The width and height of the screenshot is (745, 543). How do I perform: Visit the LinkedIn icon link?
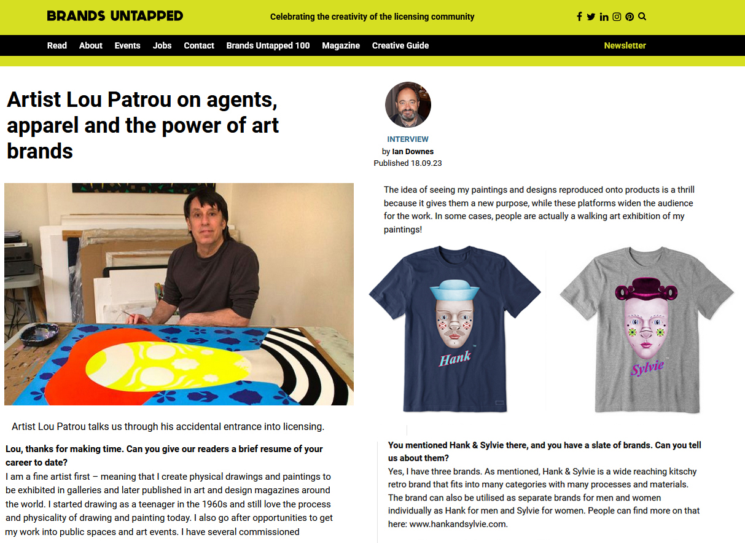point(604,17)
